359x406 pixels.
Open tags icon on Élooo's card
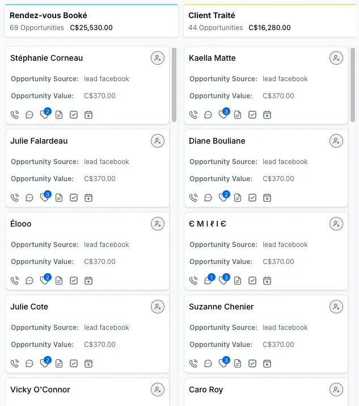pos(44,281)
